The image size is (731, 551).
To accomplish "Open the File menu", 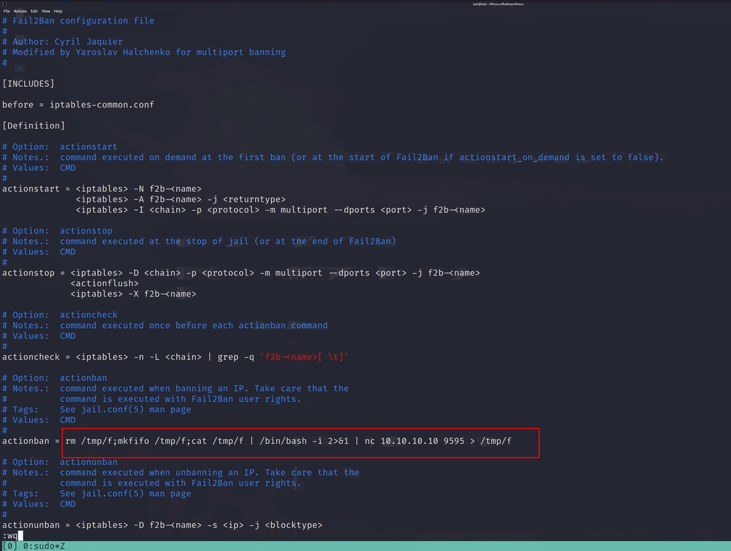I will click(6, 11).
